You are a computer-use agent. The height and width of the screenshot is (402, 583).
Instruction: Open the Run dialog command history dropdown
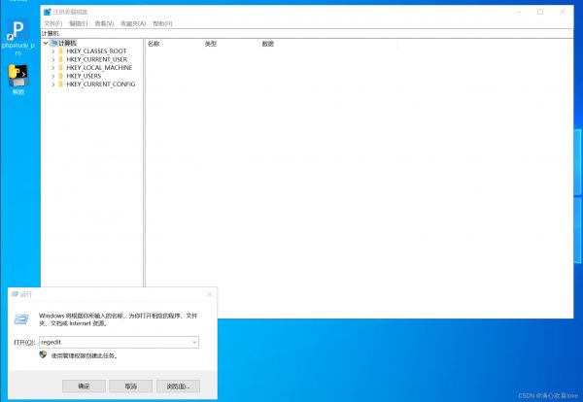coord(194,343)
